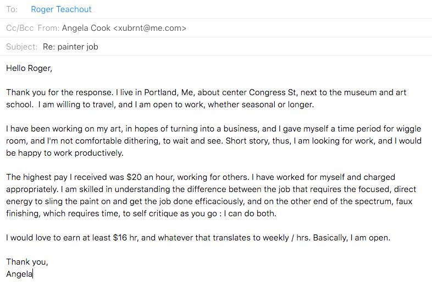The width and height of the screenshot is (432, 290).
Task: Click the To: field label
Action: (x=12, y=9)
